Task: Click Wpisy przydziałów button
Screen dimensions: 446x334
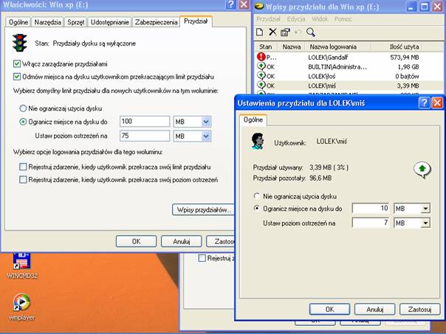Action: 204,210
